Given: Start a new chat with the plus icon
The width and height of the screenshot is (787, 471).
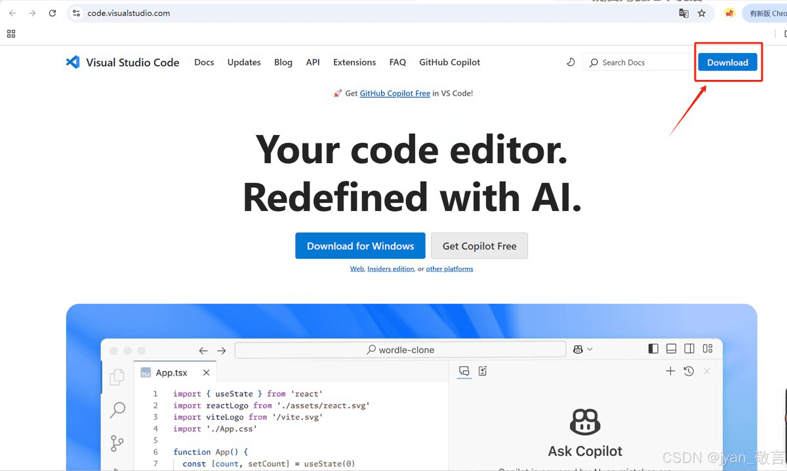Looking at the screenshot, I should (x=670, y=371).
